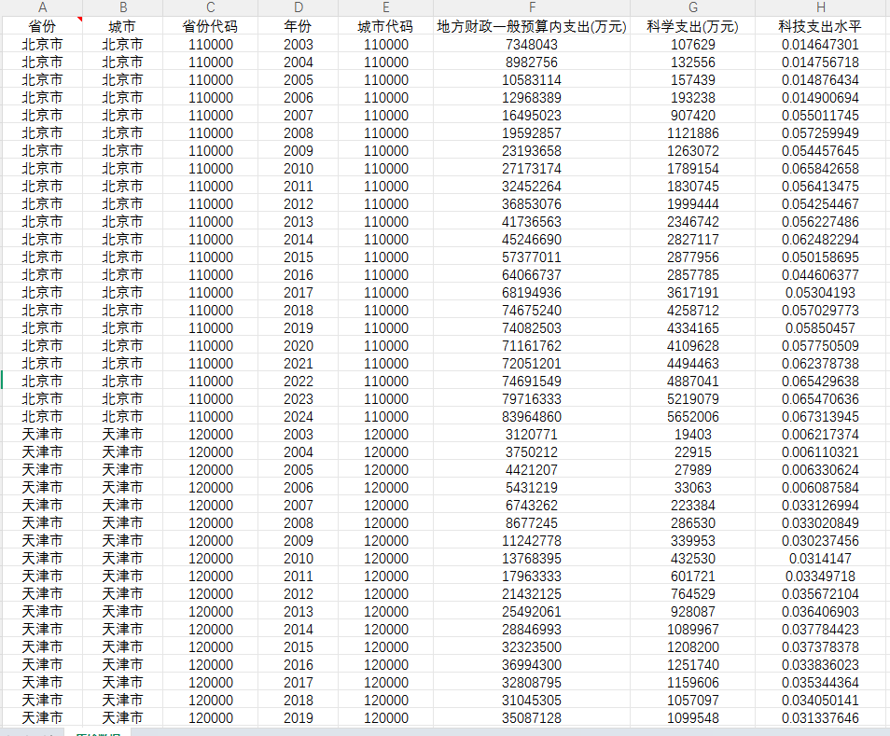This screenshot has width=890, height=736.
Task: Click the value 0.006217374
Action: pyautogui.click(x=821, y=434)
